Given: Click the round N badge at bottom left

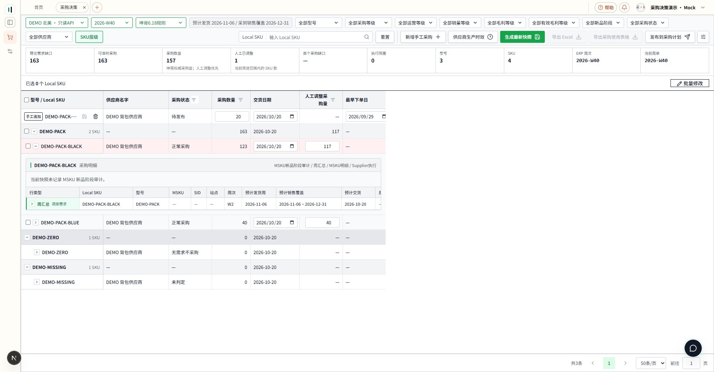Looking at the screenshot, I should (14, 358).
